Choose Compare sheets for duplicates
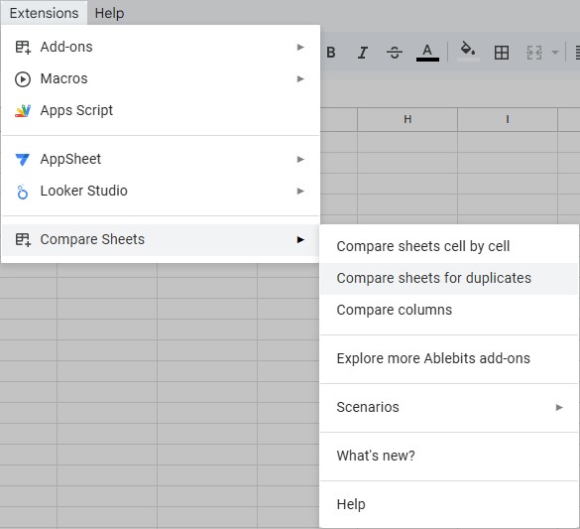Viewport: 580px width, 529px height. point(449,278)
